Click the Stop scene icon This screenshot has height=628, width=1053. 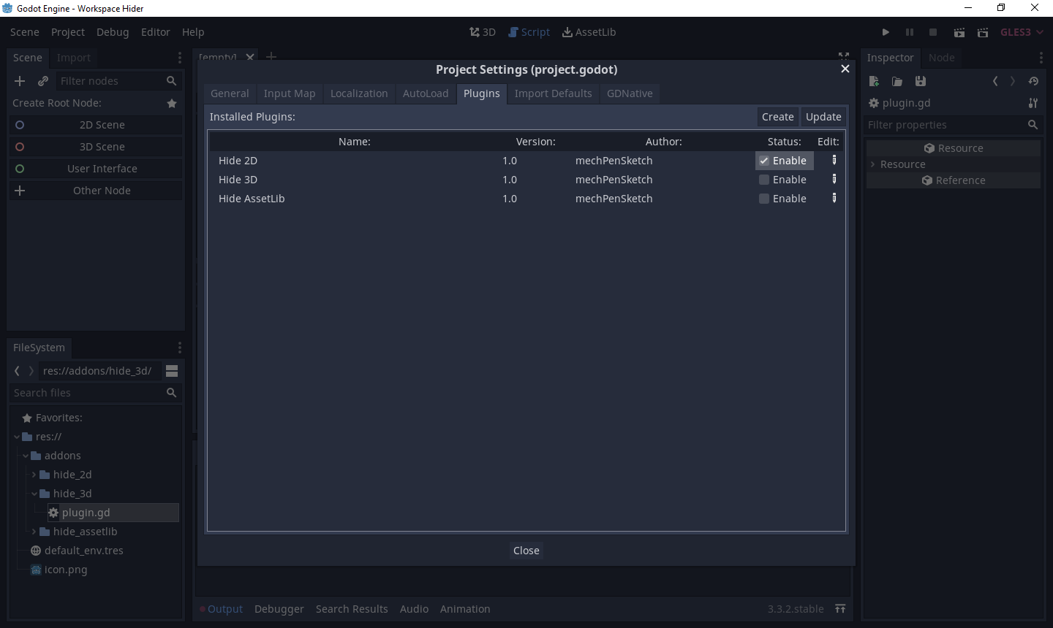[933, 32]
